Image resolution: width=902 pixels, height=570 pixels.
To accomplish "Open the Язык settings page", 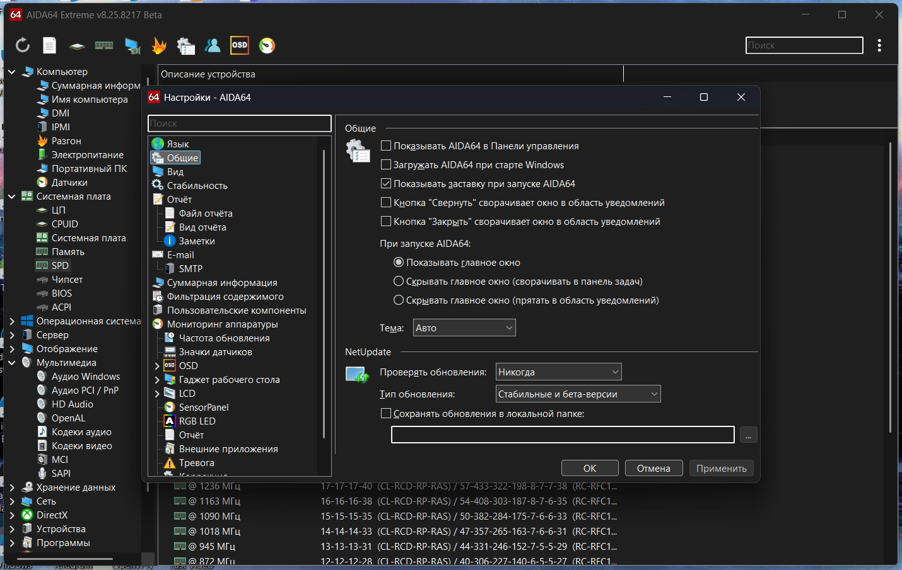I will click(178, 144).
